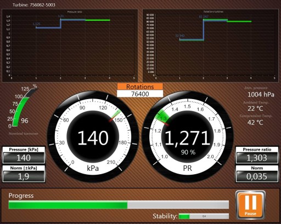Screen dimensions: 281x224
Task: Select the Pressure [kPa] readout showing 140
Action: pos(24,158)
